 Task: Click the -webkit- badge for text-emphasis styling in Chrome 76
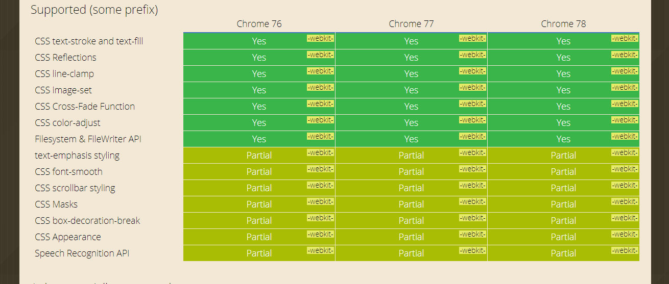click(x=320, y=152)
